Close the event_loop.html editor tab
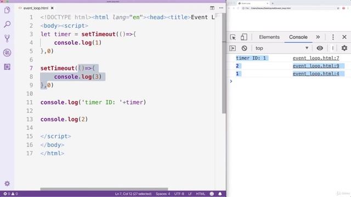 (52, 8)
